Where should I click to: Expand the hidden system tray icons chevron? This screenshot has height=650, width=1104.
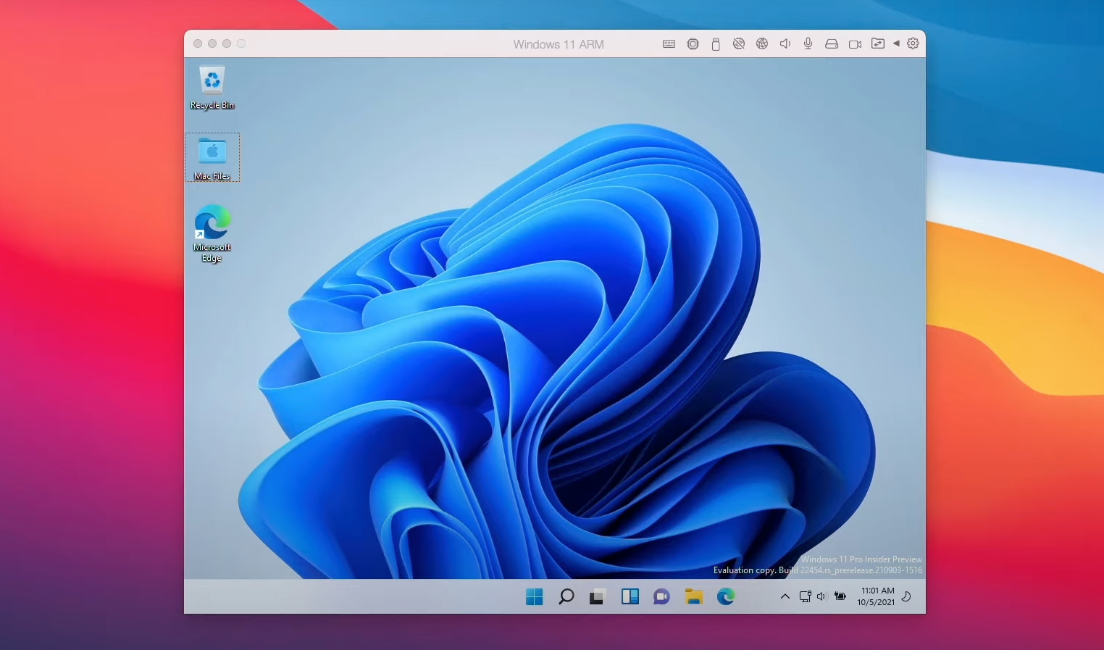[x=785, y=596]
